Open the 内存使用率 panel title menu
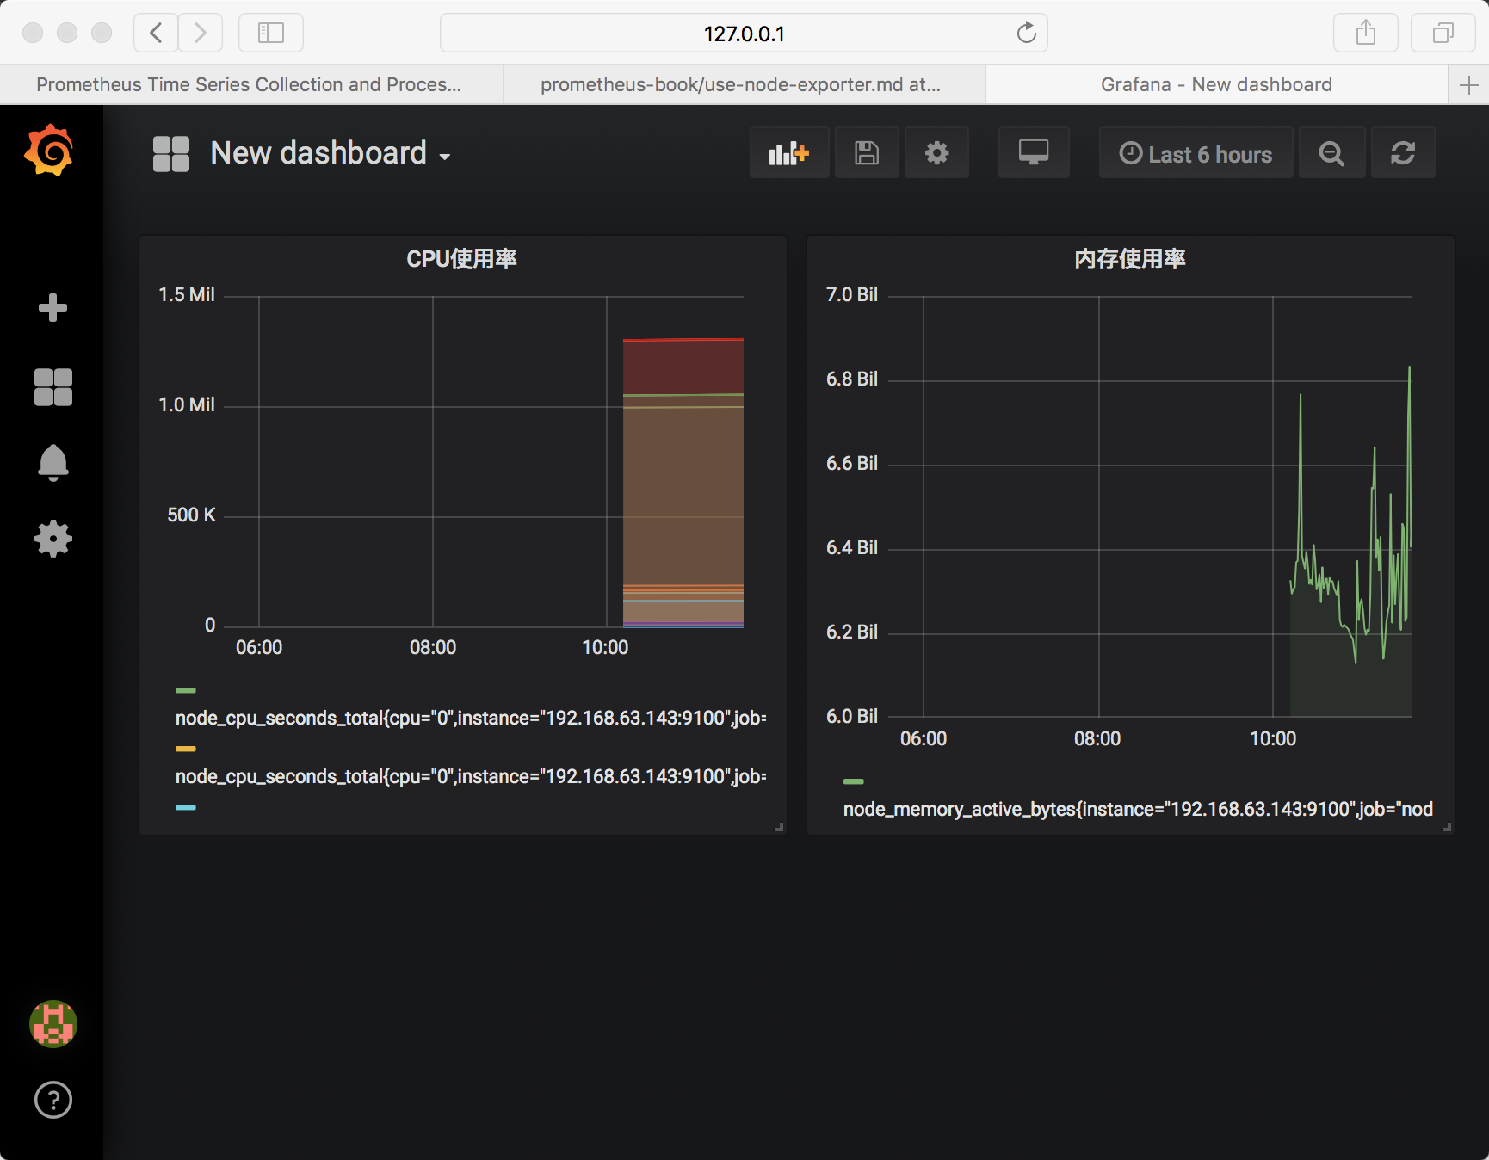 click(1130, 259)
